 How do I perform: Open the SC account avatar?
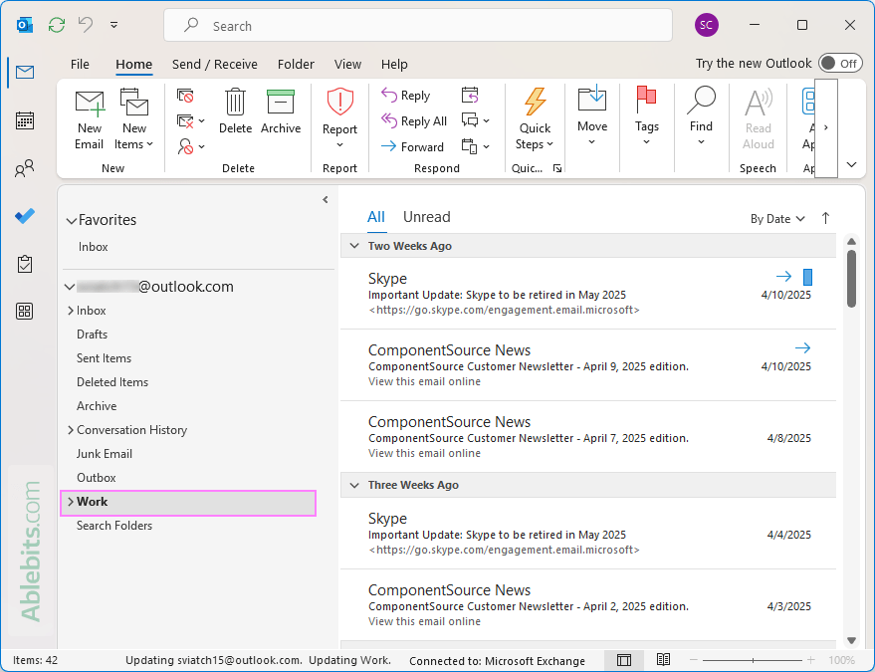[x=706, y=25]
